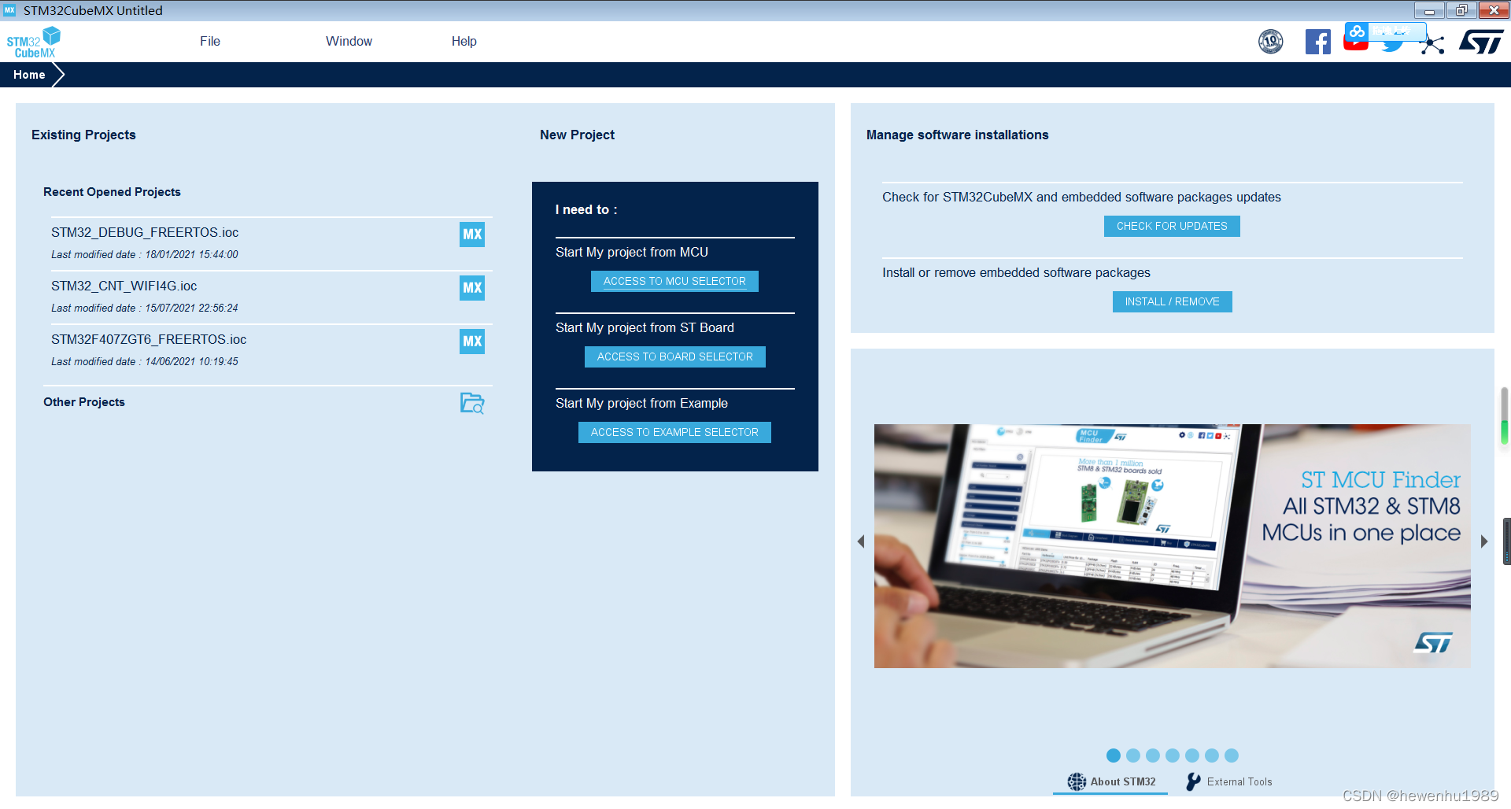Click ACCESS TO EXAMPLE SELECTOR button
The height and width of the screenshot is (809, 1511).
click(x=674, y=432)
